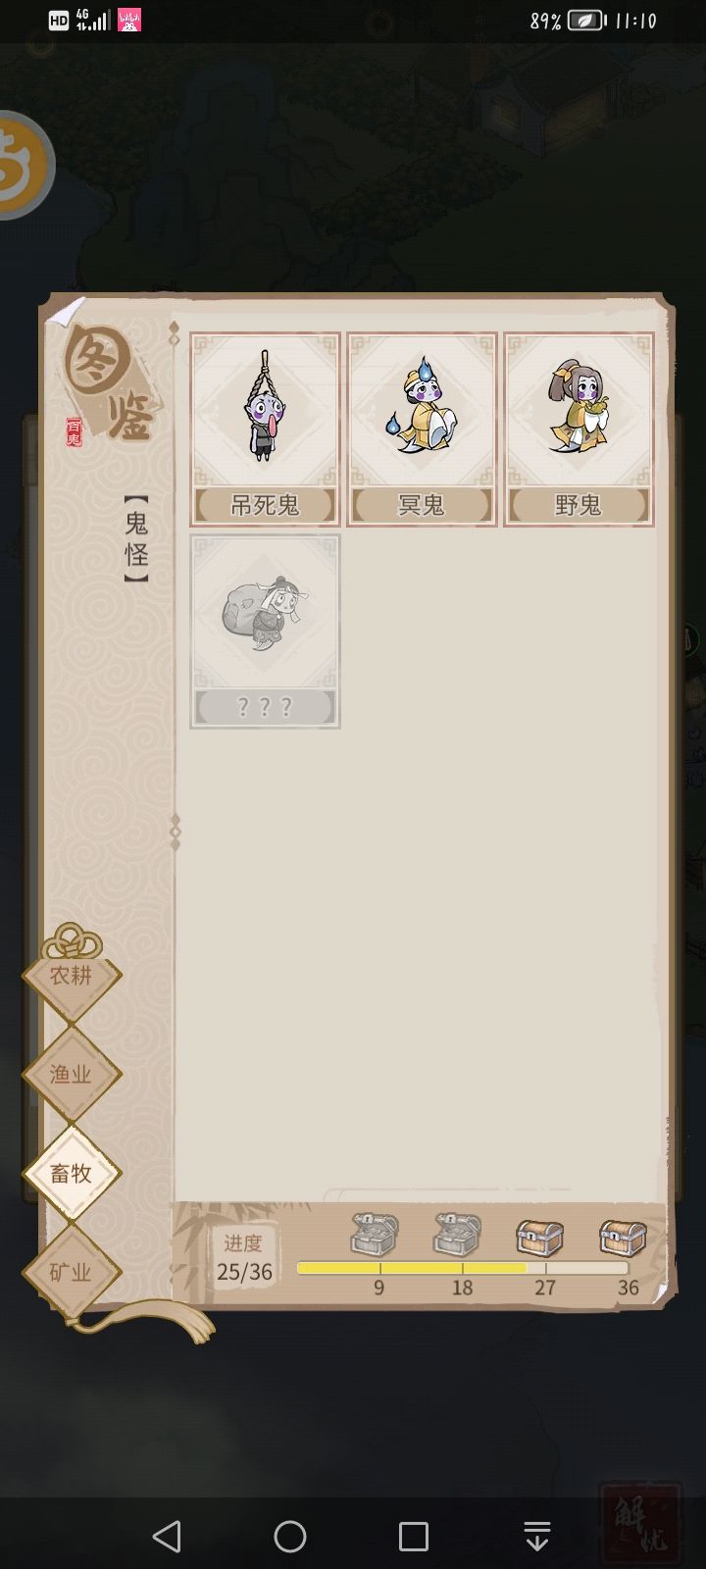706x1569 pixels.
Task: Open the 野鬼 ghost card
Action: click(x=579, y=430)
